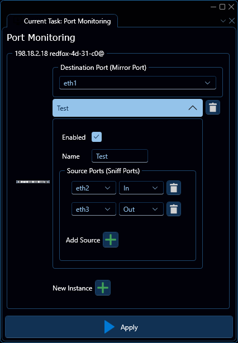Open the eth2 source port dropdown

pyautogui.click(x=94, y=188)
